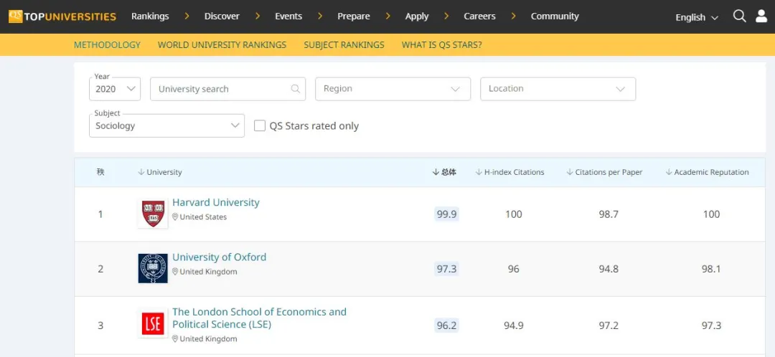Open the site search magnifier icon
Image resolution: width=775 pixels, height=357 pixels.
[739, 16]
